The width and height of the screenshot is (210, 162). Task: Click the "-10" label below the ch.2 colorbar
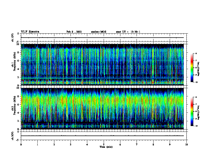[x=196, y=126]
